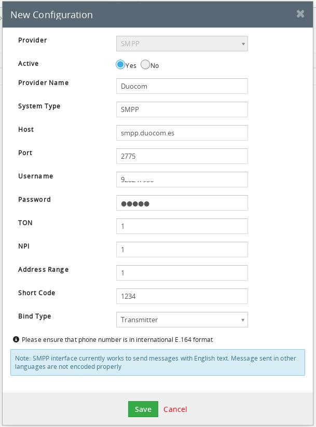Click into the Password field

coord(182,203)
